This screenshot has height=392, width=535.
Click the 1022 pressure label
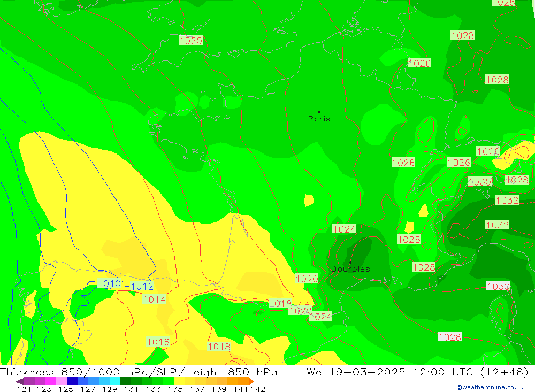click(x=300, y=311)
